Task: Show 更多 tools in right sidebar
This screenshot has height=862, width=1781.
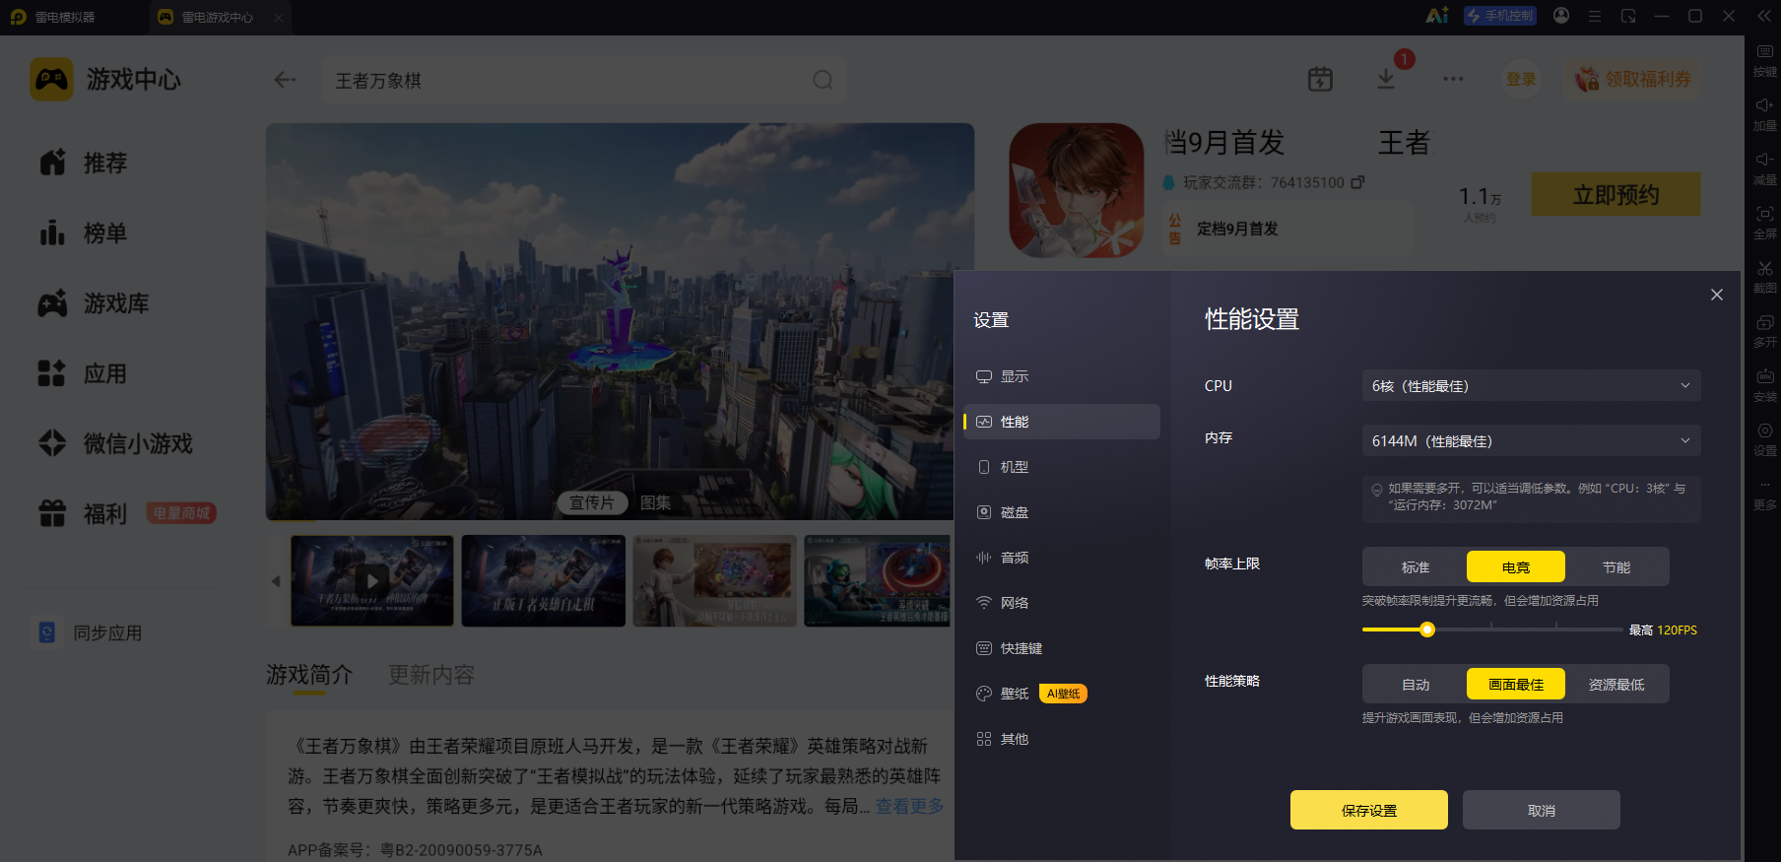Action: (1764, 495)
